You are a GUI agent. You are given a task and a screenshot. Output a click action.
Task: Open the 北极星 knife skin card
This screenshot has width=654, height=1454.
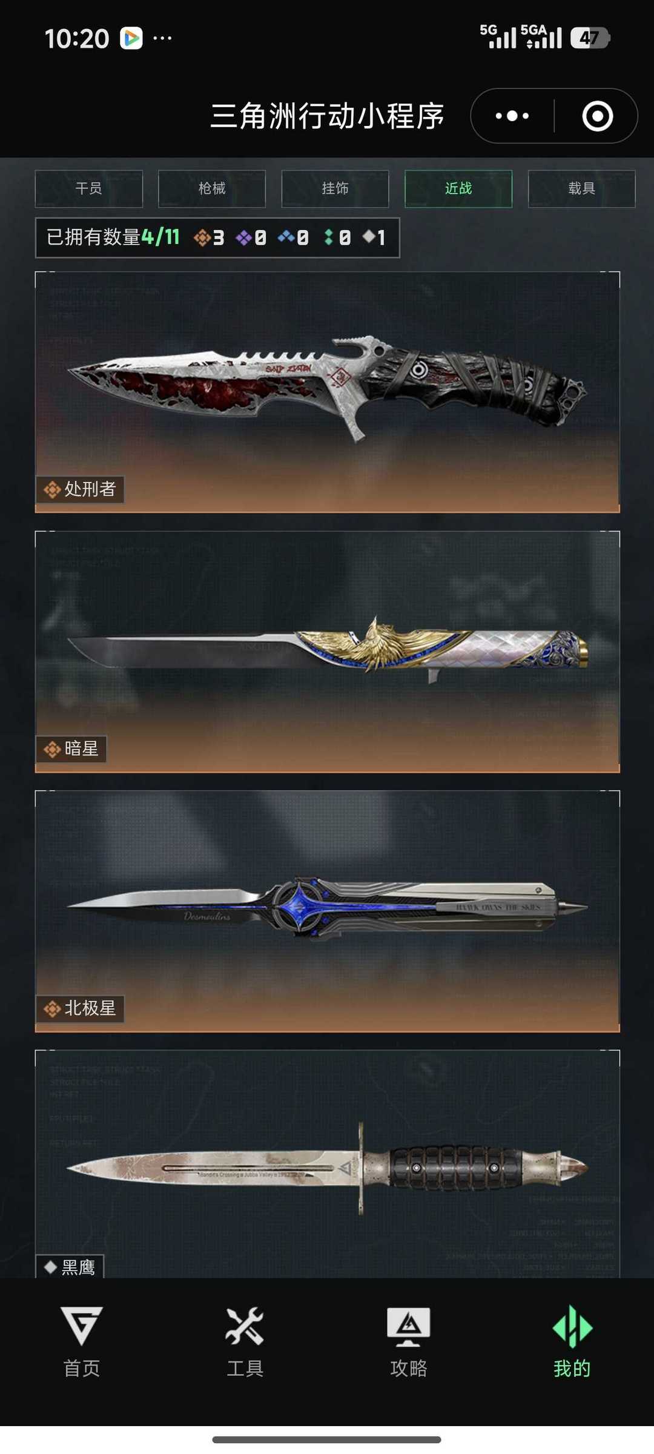pos(328,911)
